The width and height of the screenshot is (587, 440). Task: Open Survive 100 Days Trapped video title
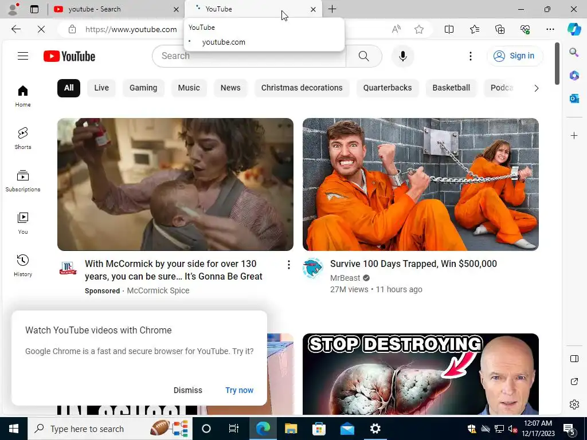pyautogui.click(x=413, y=264)
